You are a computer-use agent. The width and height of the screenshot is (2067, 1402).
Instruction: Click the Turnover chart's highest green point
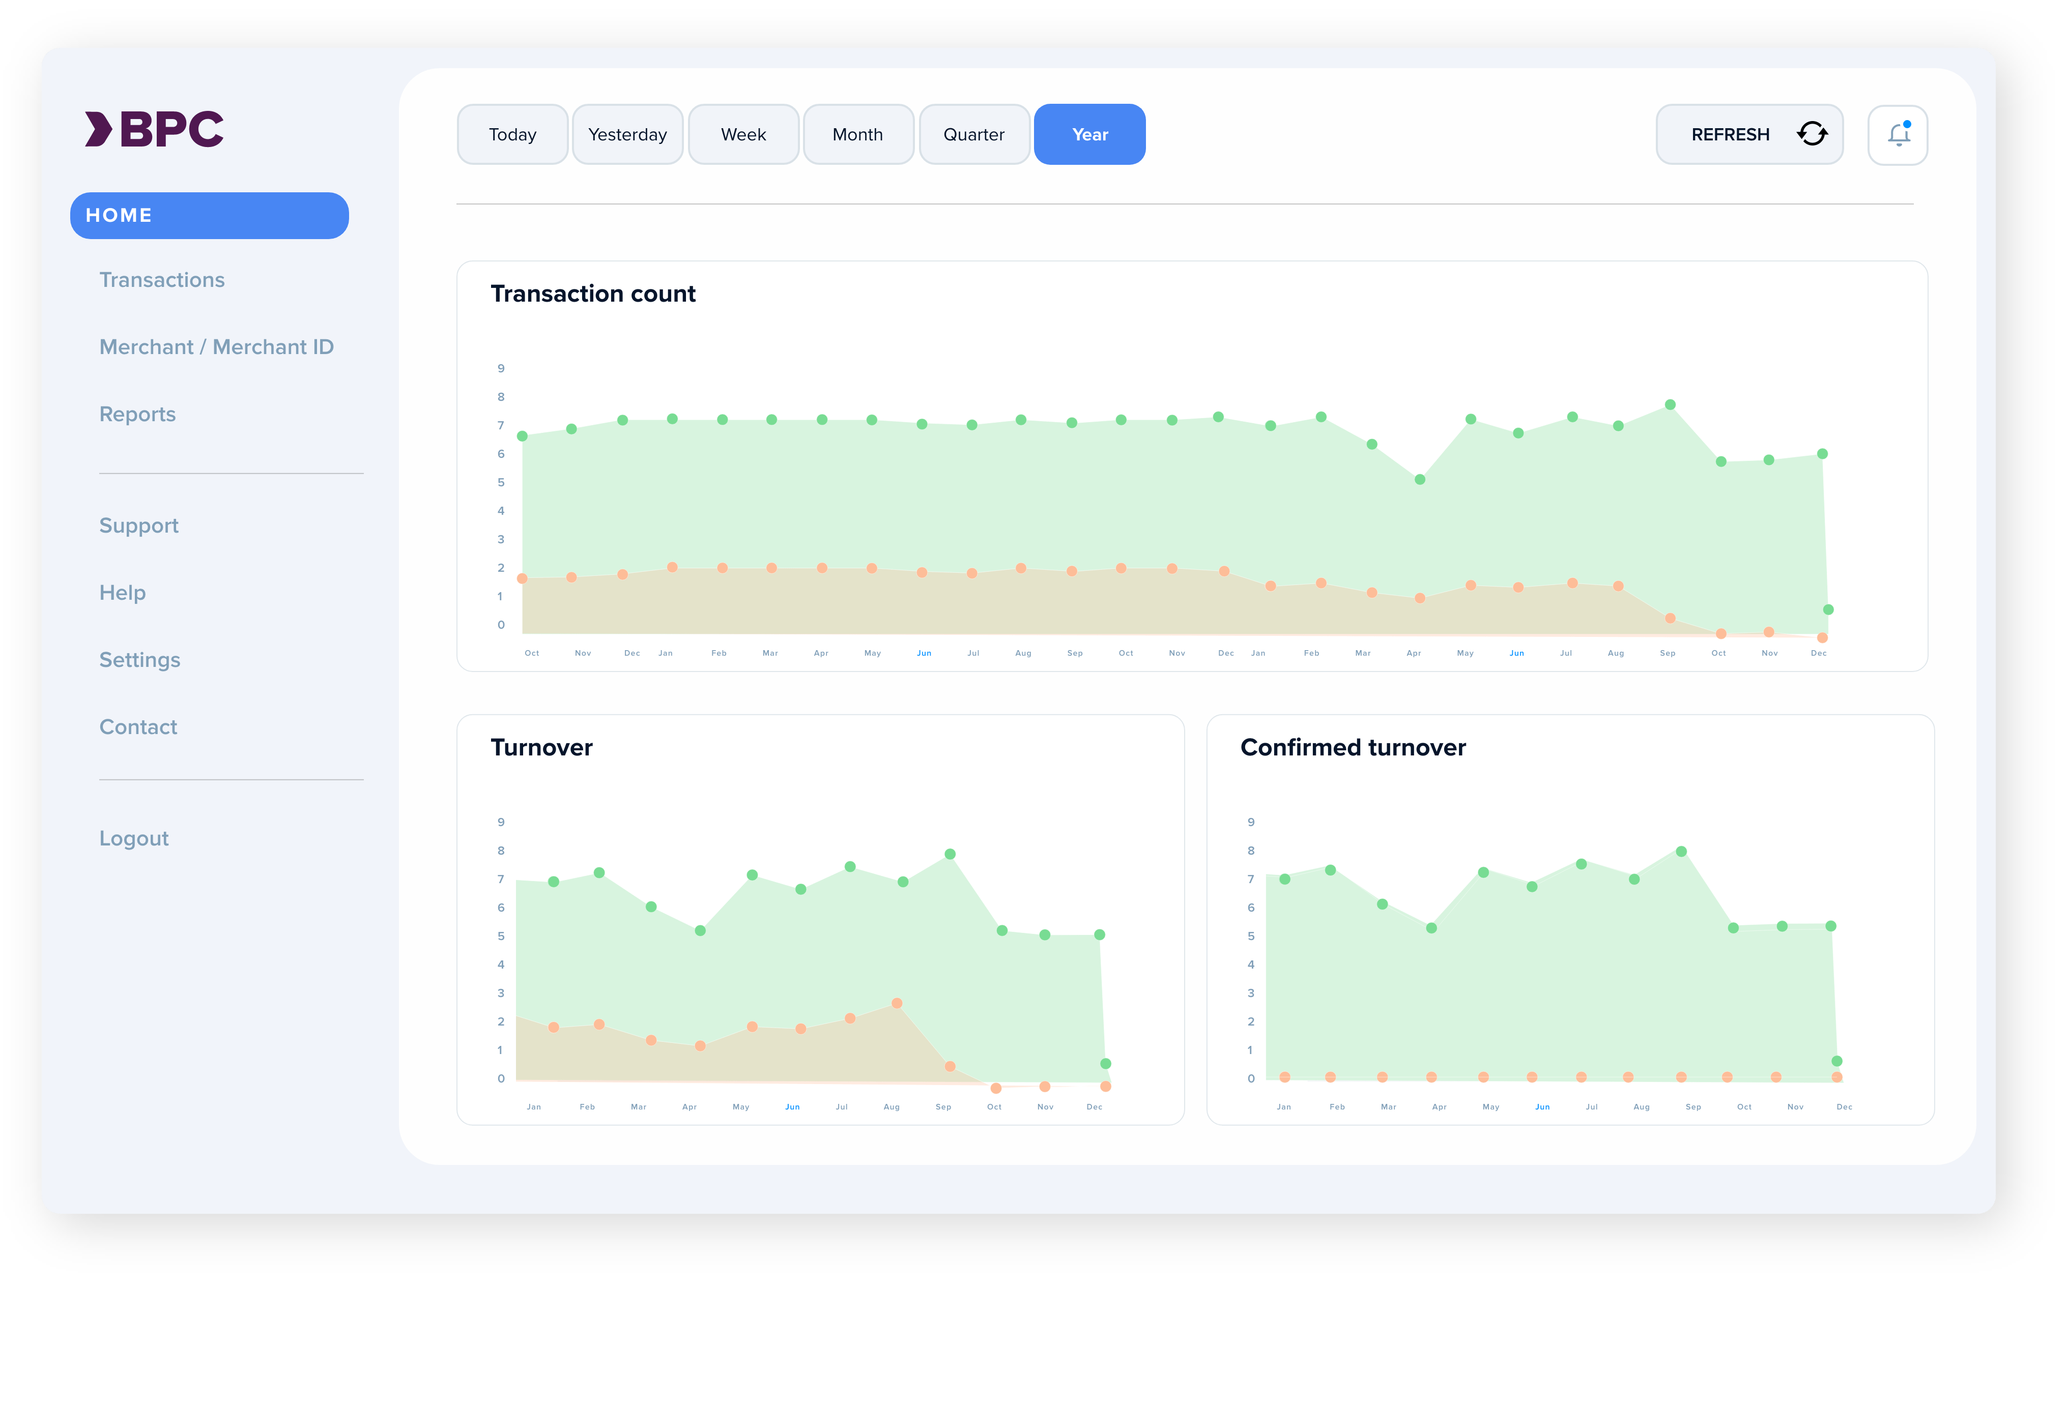[x=949, y=854]
